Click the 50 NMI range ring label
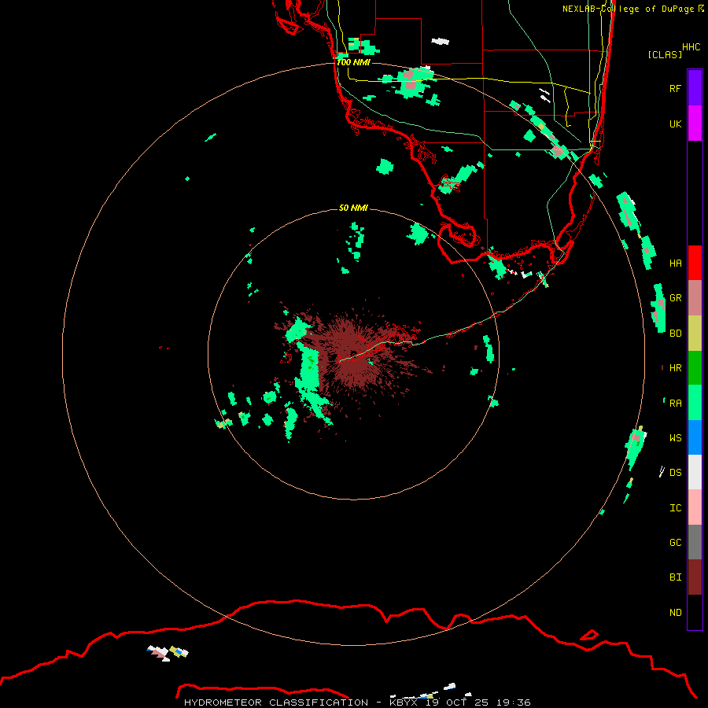 click(353, 208)
